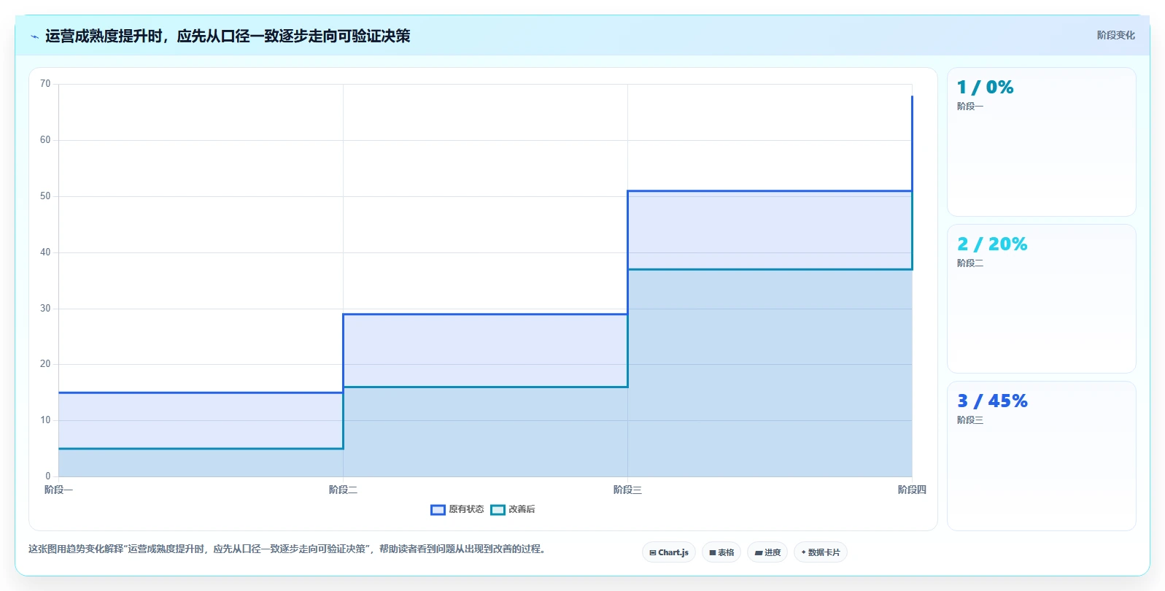Toggle the 改善后 legend swatch

[x=498, y=510]
